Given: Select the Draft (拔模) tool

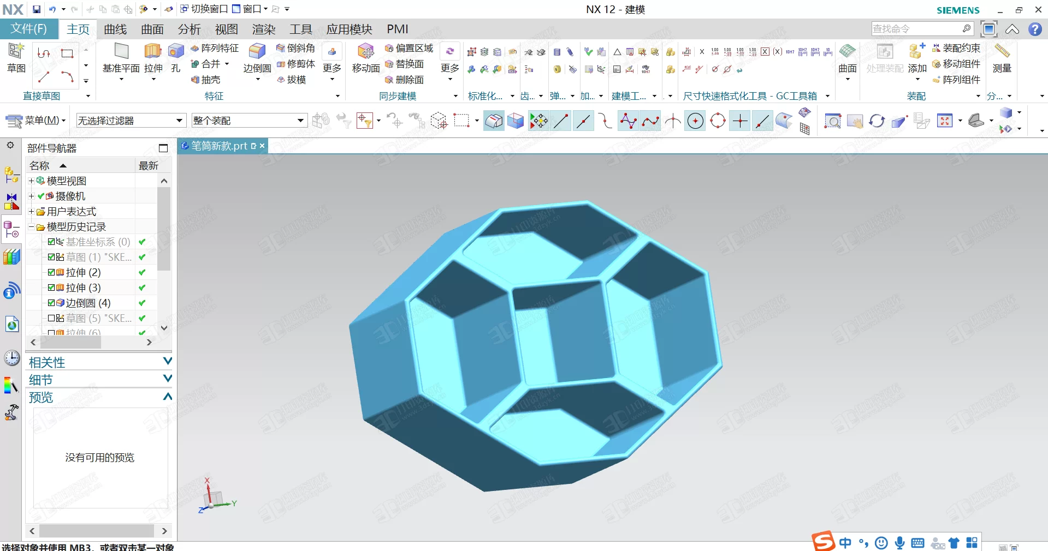Looking at the screenshot, I should (291, 80).
